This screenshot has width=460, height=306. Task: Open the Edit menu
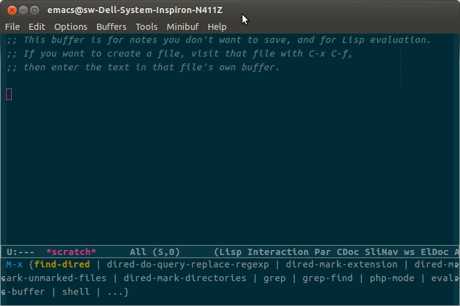37,27
